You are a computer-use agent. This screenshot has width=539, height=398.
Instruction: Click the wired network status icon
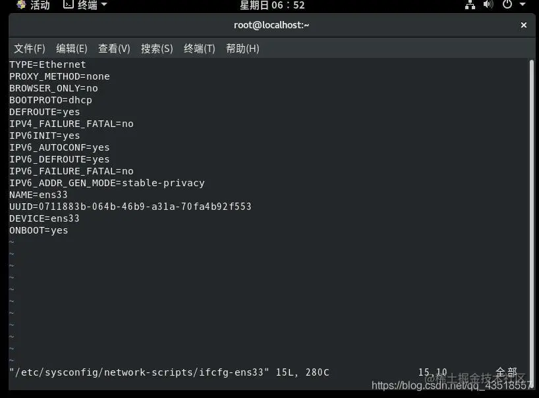[x=470, y=5]
